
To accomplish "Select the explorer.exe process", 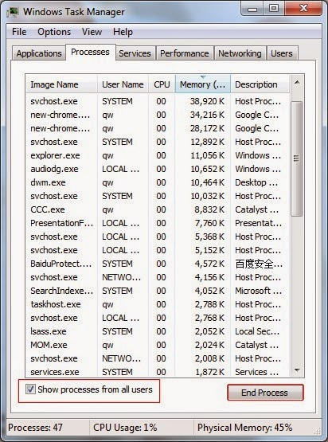I will pyautogui.click(x=158, y=155).
